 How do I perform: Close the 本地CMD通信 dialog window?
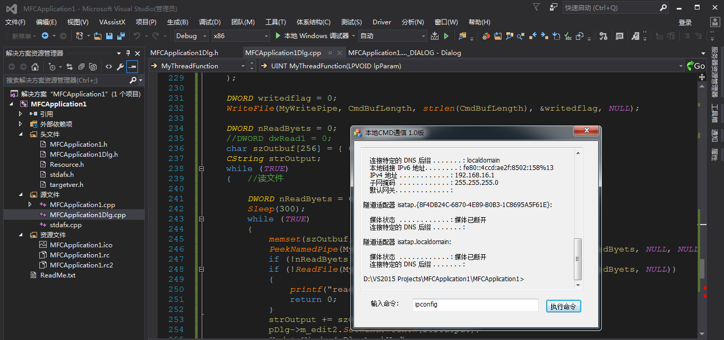(x=586, y=131)
